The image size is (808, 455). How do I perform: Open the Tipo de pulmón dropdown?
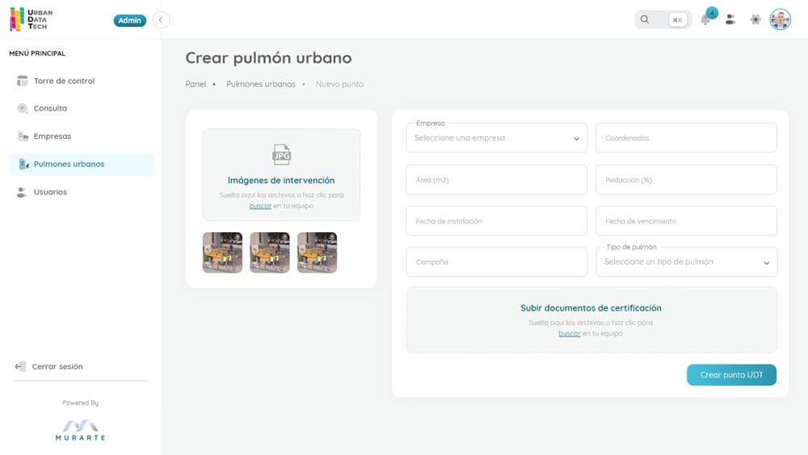coord(686,261)
